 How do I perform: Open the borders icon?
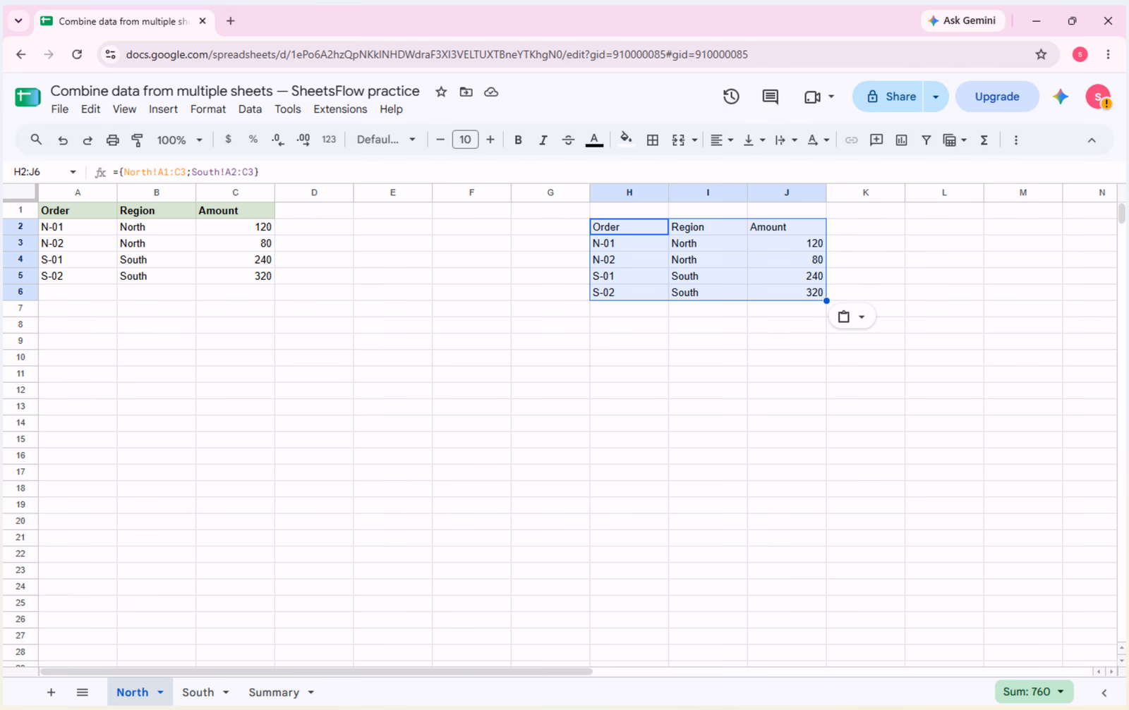click(x=653, y=140)
